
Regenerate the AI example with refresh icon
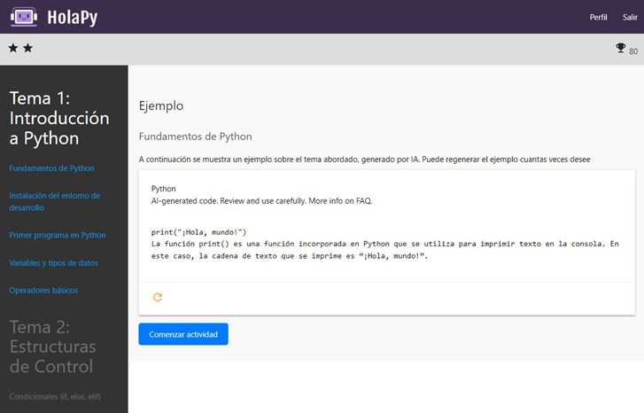tap(158, 298)
